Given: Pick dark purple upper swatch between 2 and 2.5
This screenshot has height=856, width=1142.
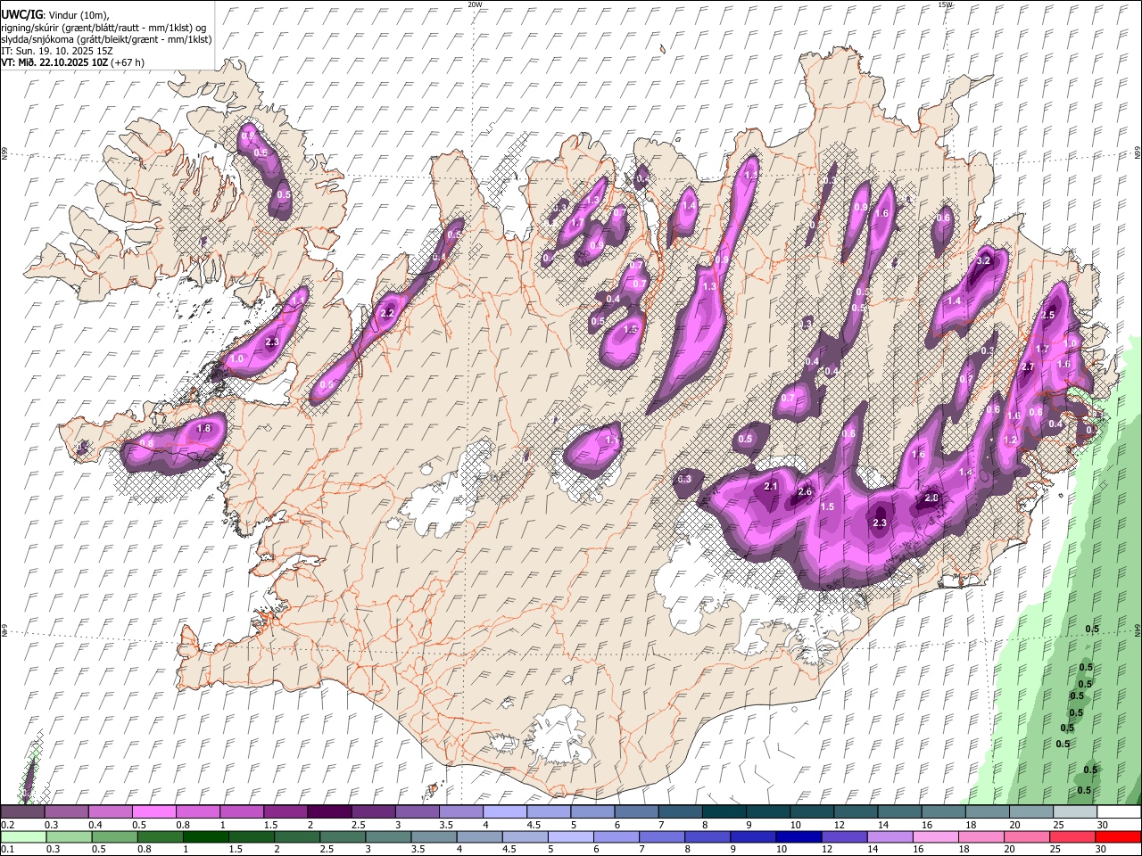Looking at the screenshot, I should coord(329,811).
